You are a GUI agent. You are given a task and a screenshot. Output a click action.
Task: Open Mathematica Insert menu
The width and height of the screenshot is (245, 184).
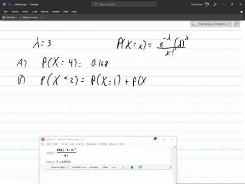56,144
